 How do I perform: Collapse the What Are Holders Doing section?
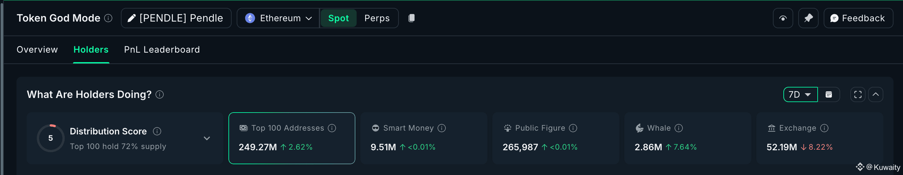[875, 94]
